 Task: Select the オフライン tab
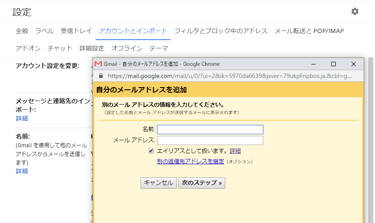127,48
